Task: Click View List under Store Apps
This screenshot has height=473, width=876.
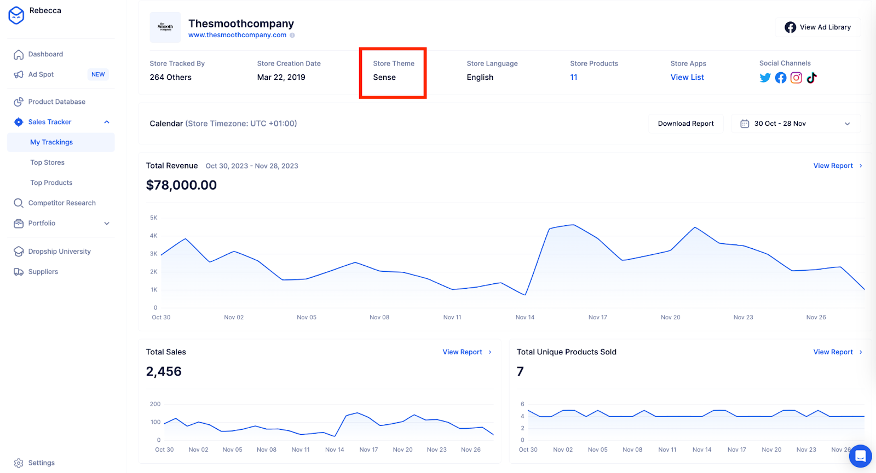Action: point(687,77)
